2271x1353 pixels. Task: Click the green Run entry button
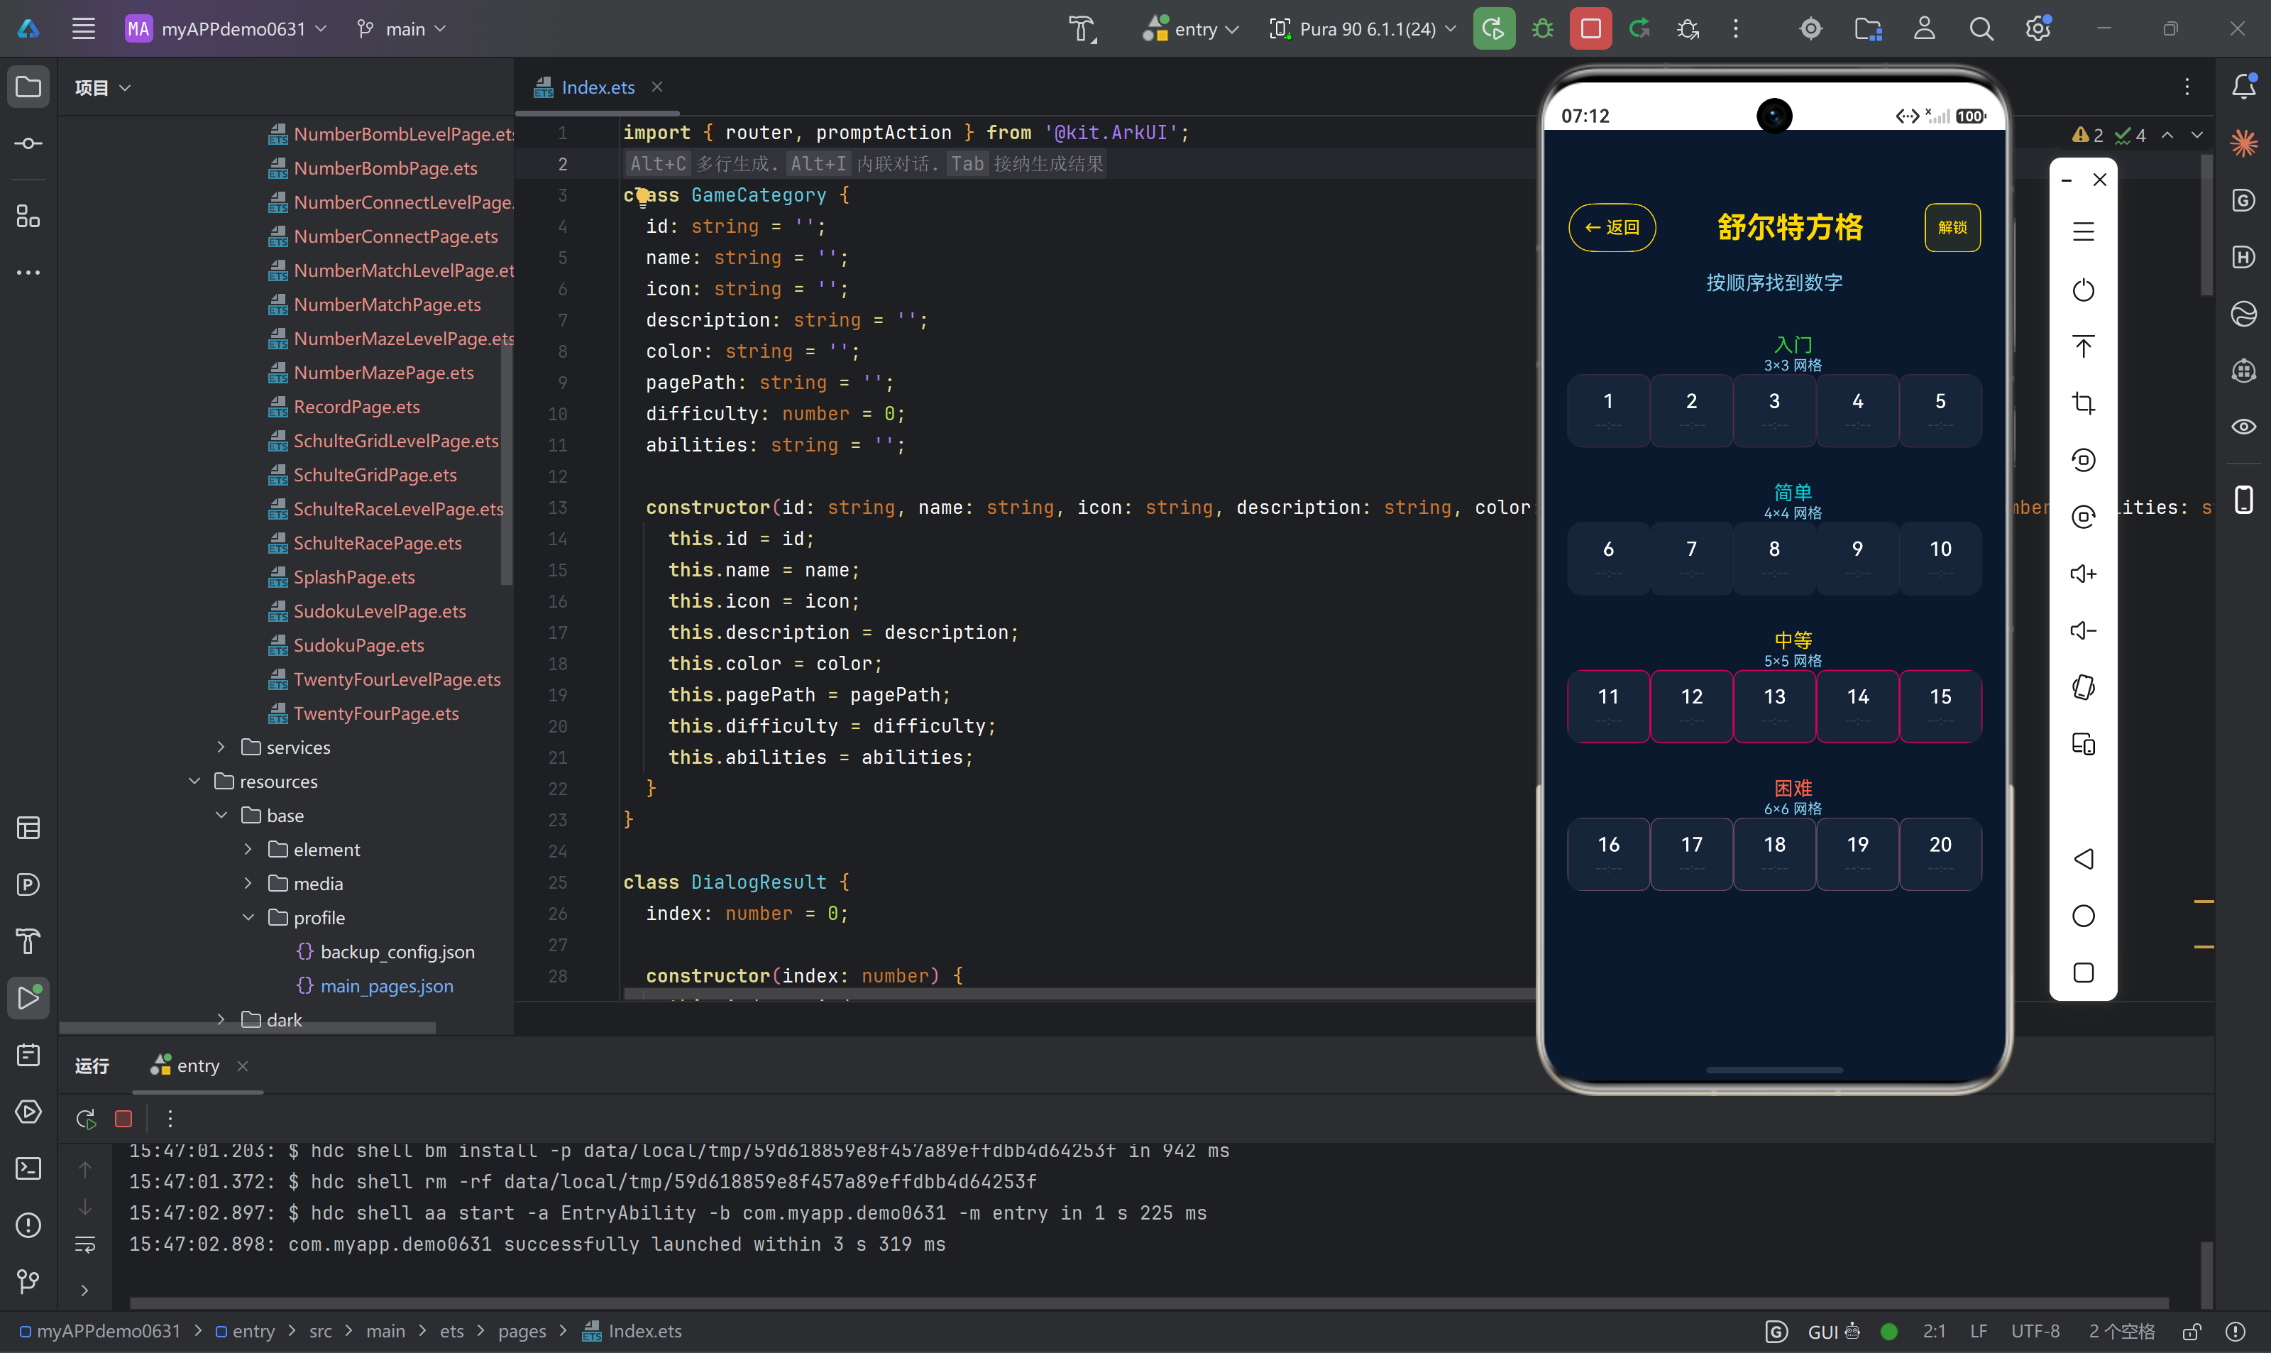coord(1494,29)
